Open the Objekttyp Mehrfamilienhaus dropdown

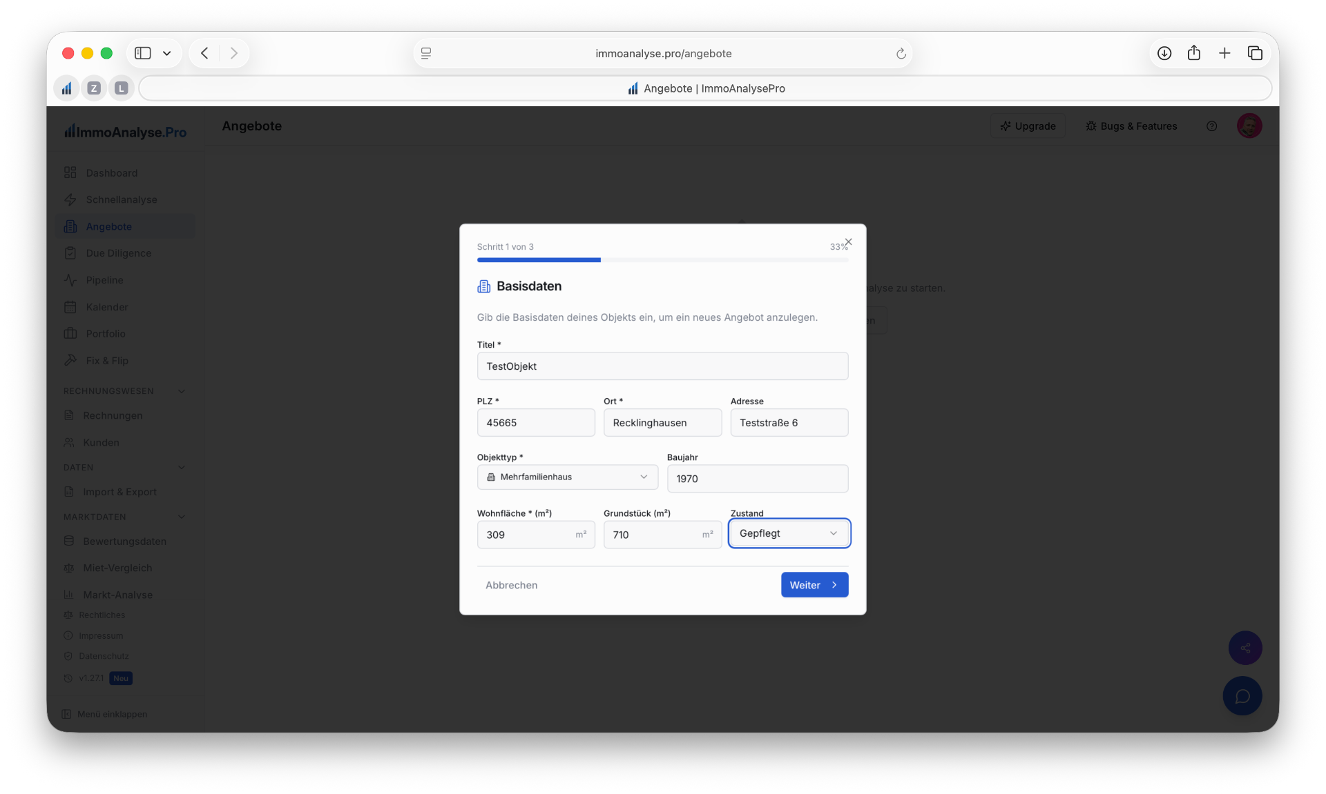[567, 477]
